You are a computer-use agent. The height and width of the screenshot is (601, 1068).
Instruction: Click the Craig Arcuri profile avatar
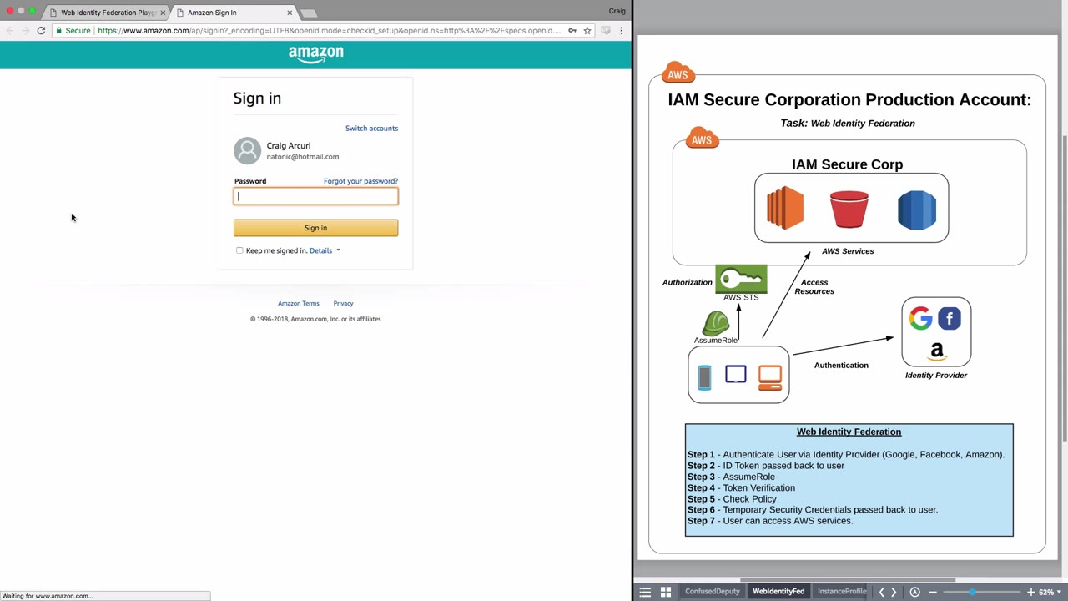click(x=247, y=151)
